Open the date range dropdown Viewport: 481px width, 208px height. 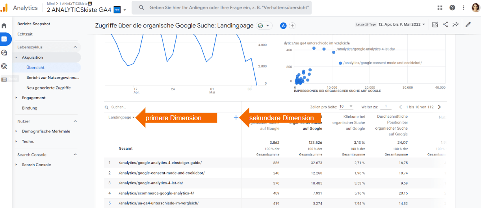click(x=402, y=24)
